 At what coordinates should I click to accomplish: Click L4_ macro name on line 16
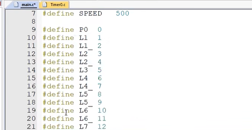tap(86, 87)
